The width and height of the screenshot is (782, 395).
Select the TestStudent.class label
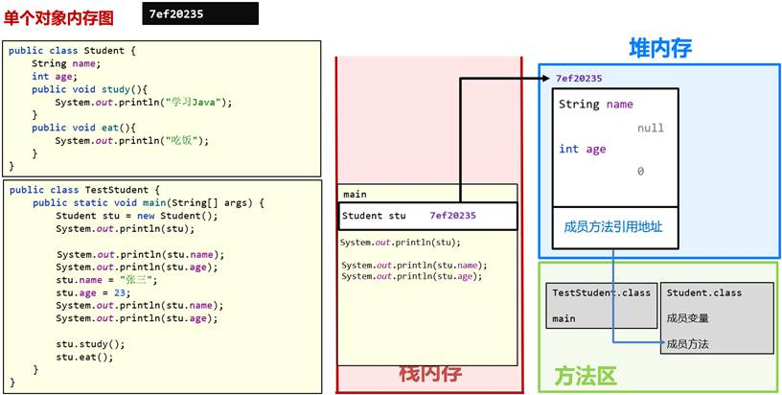[x=602, y=292]
